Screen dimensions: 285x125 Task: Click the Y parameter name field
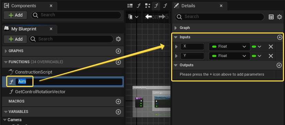pyautogui.click(x=192, y=56)
